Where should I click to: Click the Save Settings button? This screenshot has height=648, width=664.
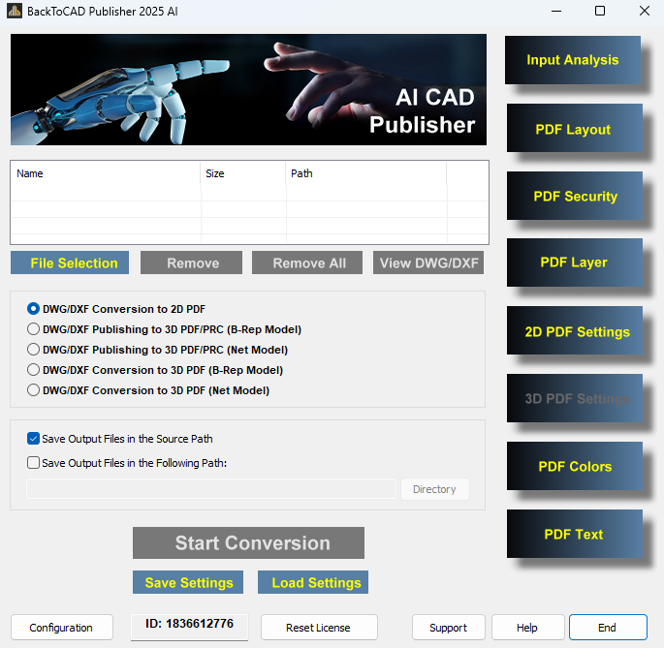(x=188, y=582)
